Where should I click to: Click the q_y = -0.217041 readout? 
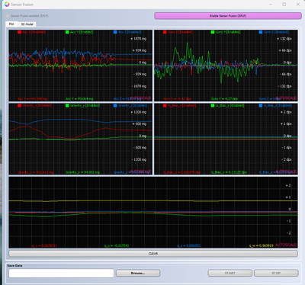(117, 245)
